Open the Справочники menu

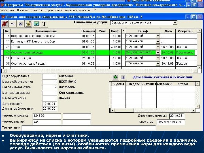click(x=53, y=10)
